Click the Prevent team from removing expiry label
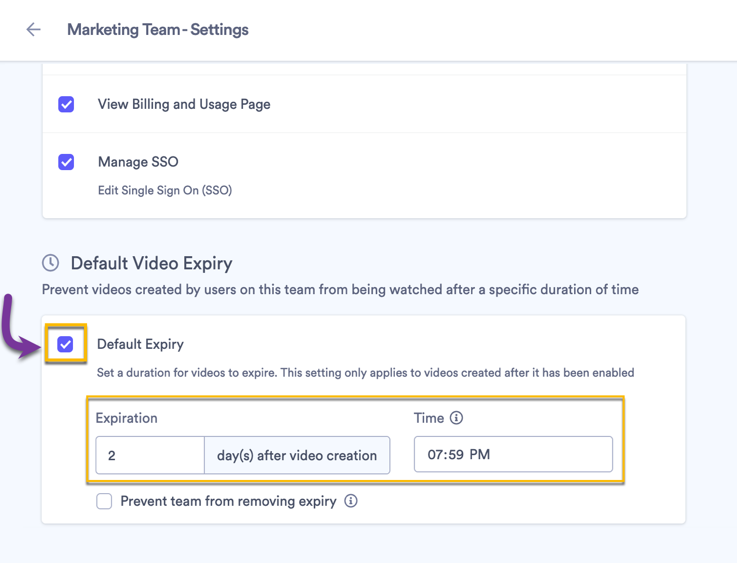The height and width of the screenshot is (563, 737). tap(228, 501)
